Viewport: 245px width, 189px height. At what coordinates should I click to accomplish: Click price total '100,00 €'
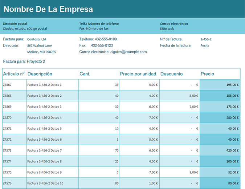coord(233,161)
